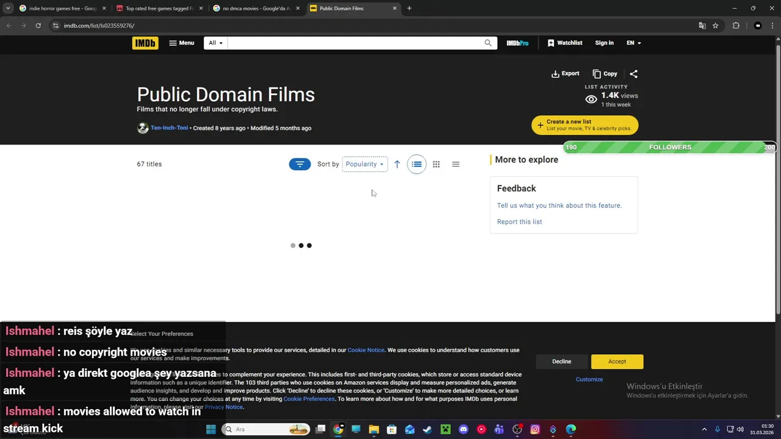Select grid view
This screenshot has width=781, height=439.
(436, 164)
